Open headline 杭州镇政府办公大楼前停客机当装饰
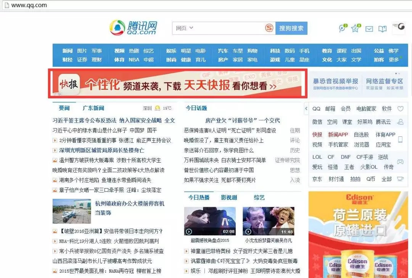This screenshot has width=412, height=278. point(130,208)
